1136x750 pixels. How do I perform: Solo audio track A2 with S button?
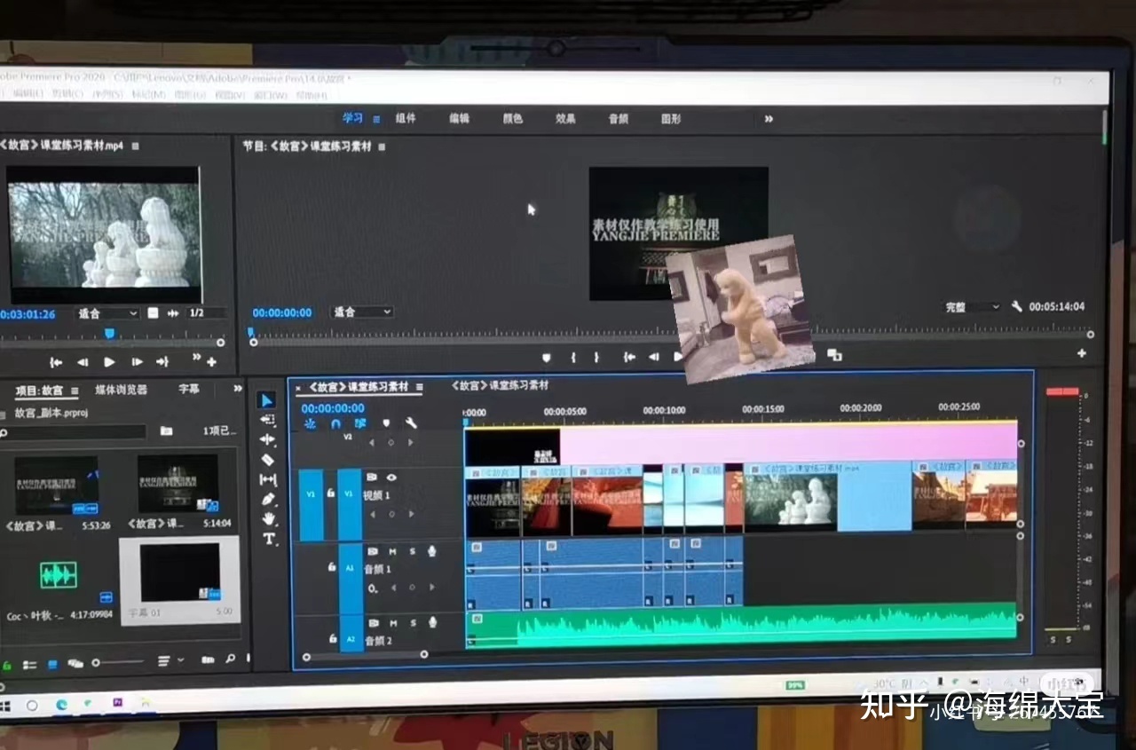(x=413, y=623)
